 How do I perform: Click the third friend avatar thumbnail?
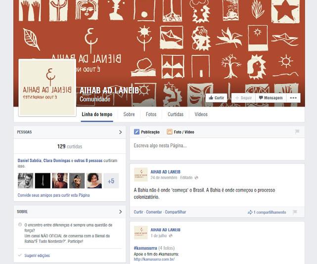[60, 181]
